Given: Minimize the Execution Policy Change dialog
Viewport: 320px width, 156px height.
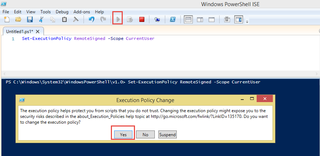Looking at the screenshot, I should coord(242,99).
